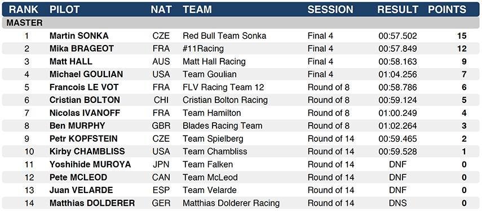Click pilot name Martin SONKA

[79, 36]
